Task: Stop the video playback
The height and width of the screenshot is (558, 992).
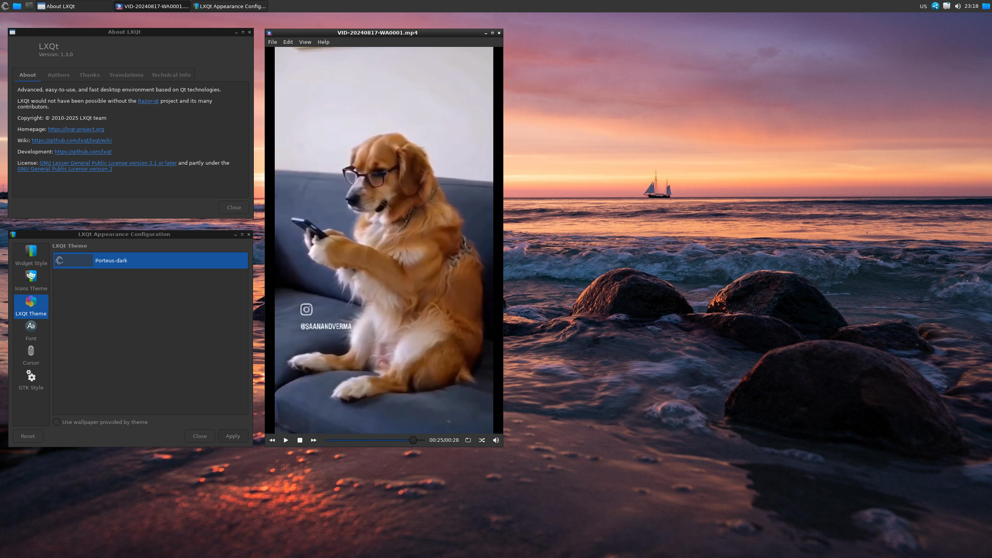Action: [300, 440]
